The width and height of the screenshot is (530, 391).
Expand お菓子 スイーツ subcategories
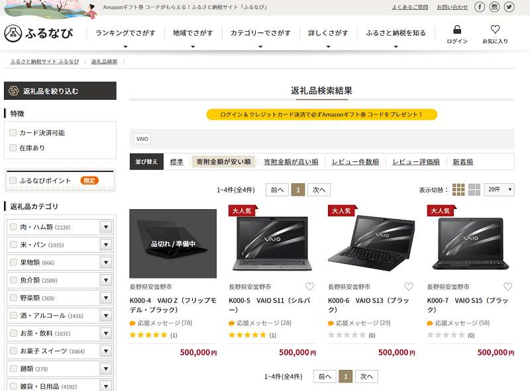pyautogui.click(x=106, y=351)
